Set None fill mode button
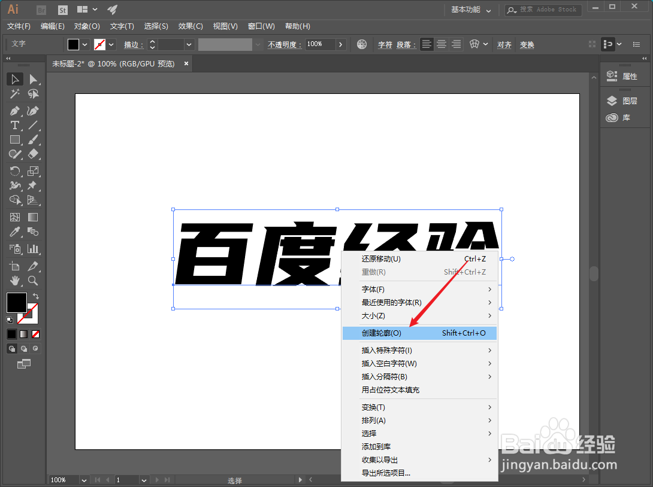653x487 pixels. [x=36, y=334]
